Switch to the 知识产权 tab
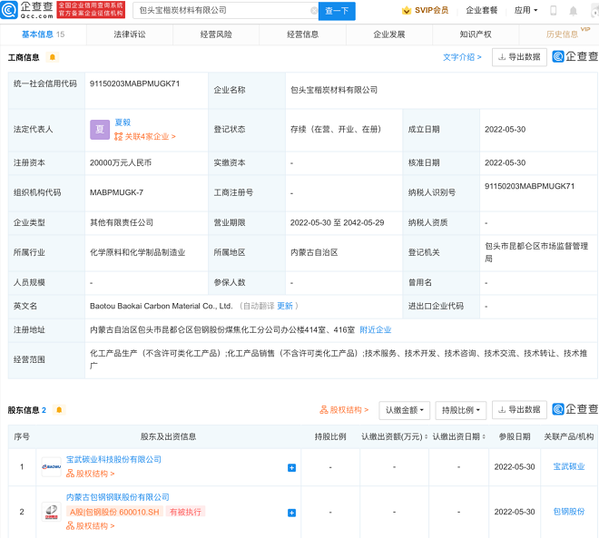The width and height of the screenshot is (599, 538). tap(476, 34)
